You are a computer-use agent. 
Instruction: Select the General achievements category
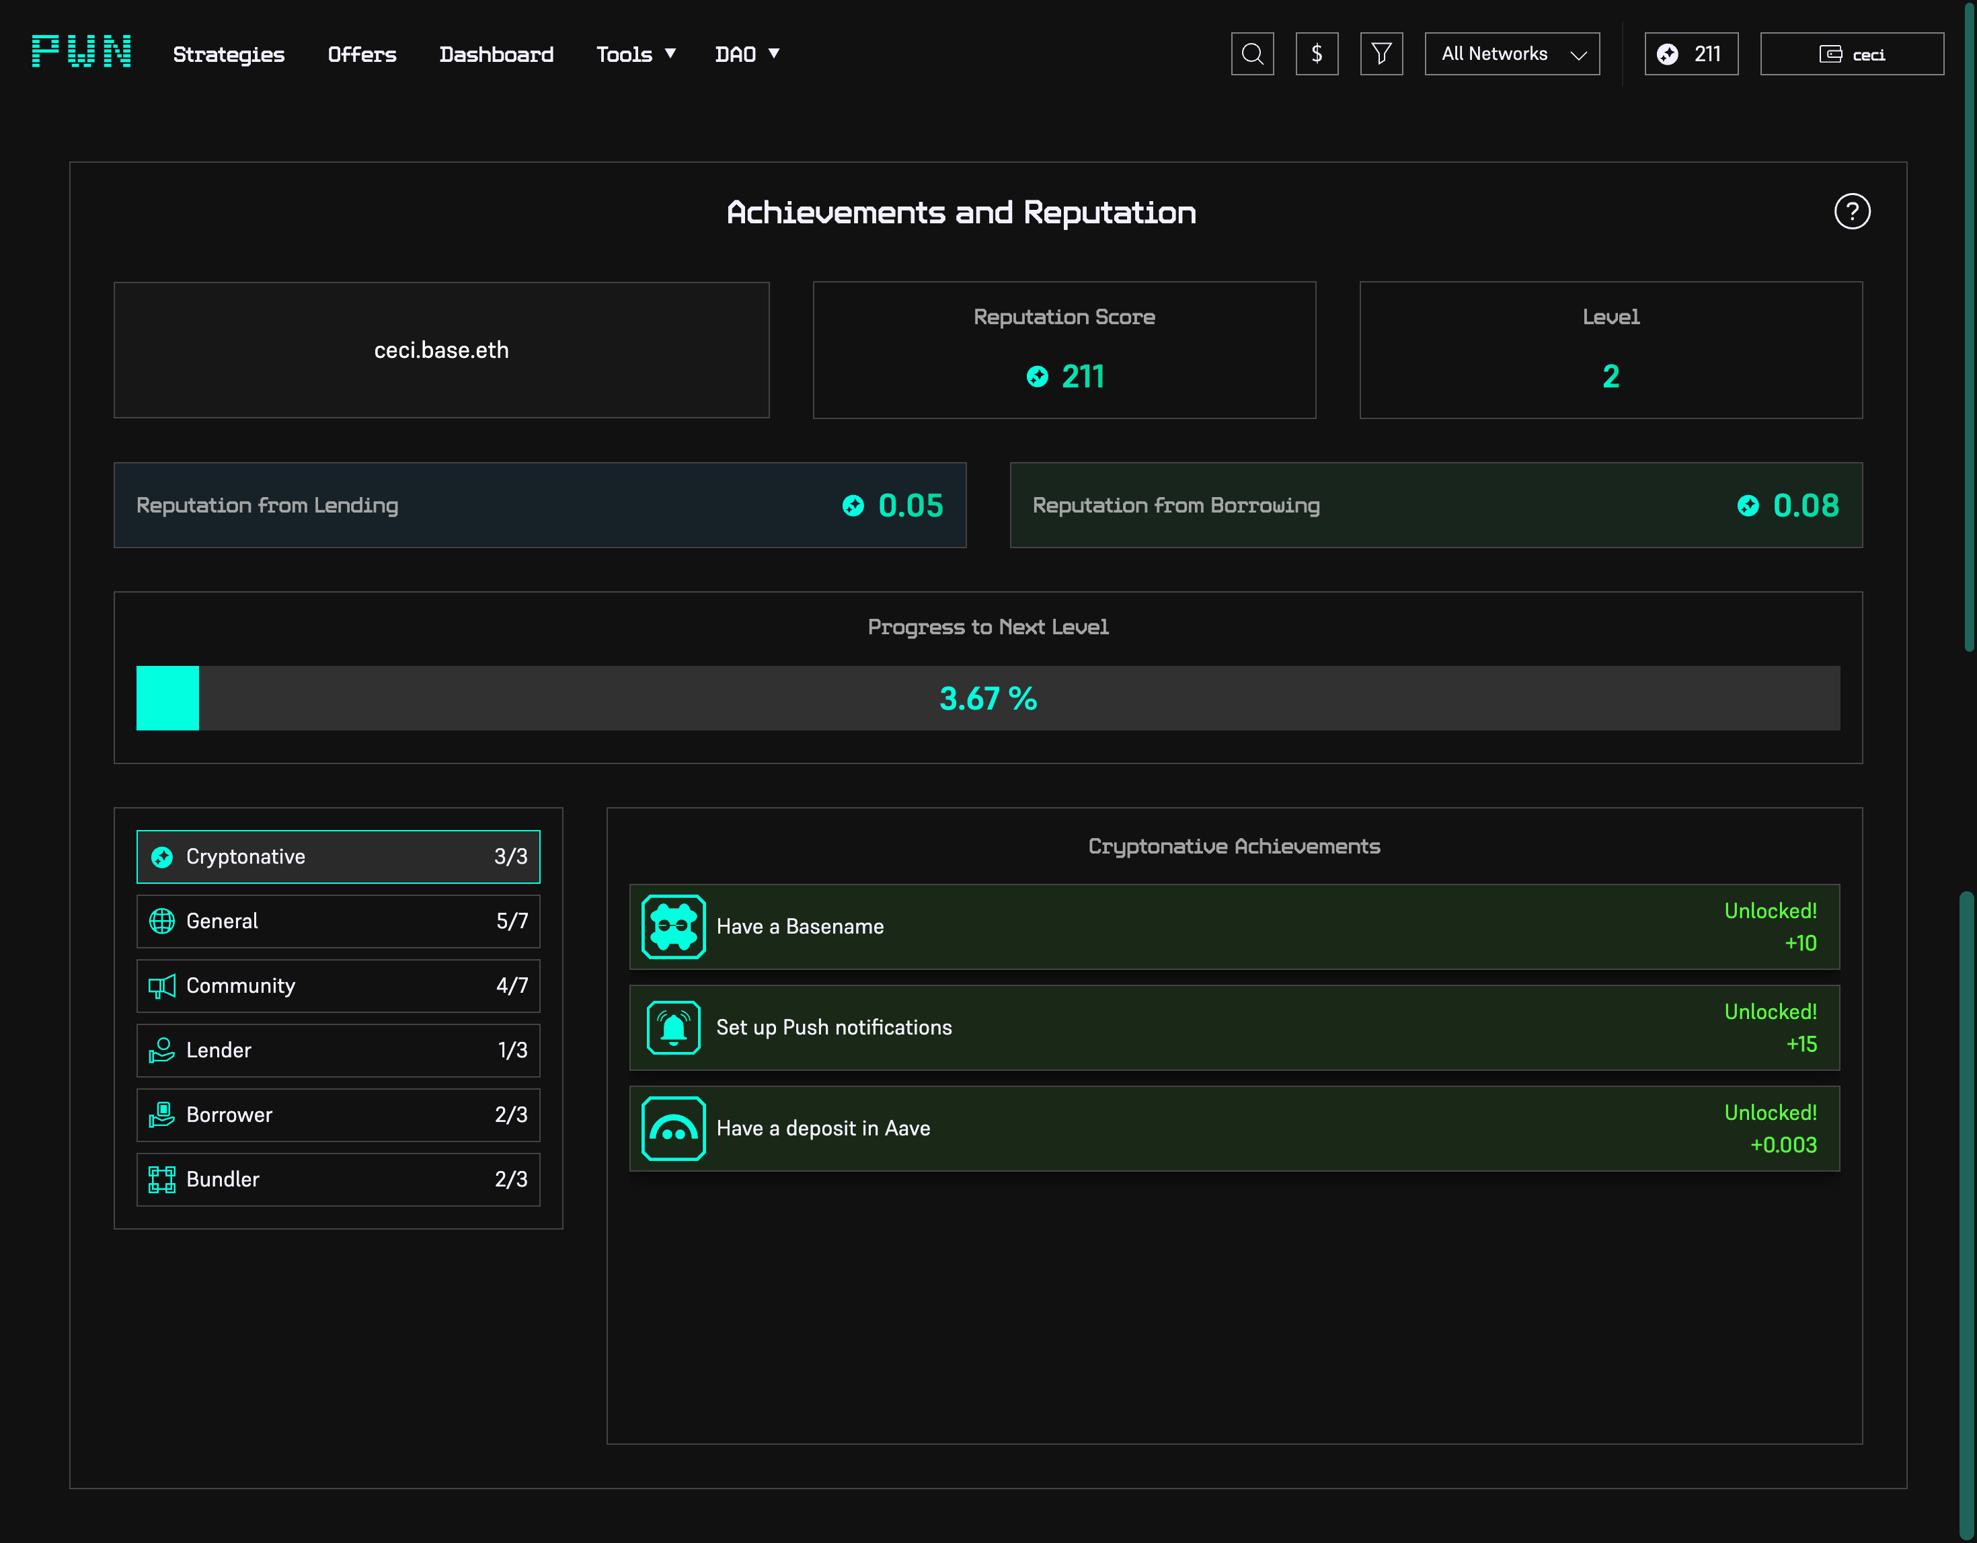click(338, 921)
